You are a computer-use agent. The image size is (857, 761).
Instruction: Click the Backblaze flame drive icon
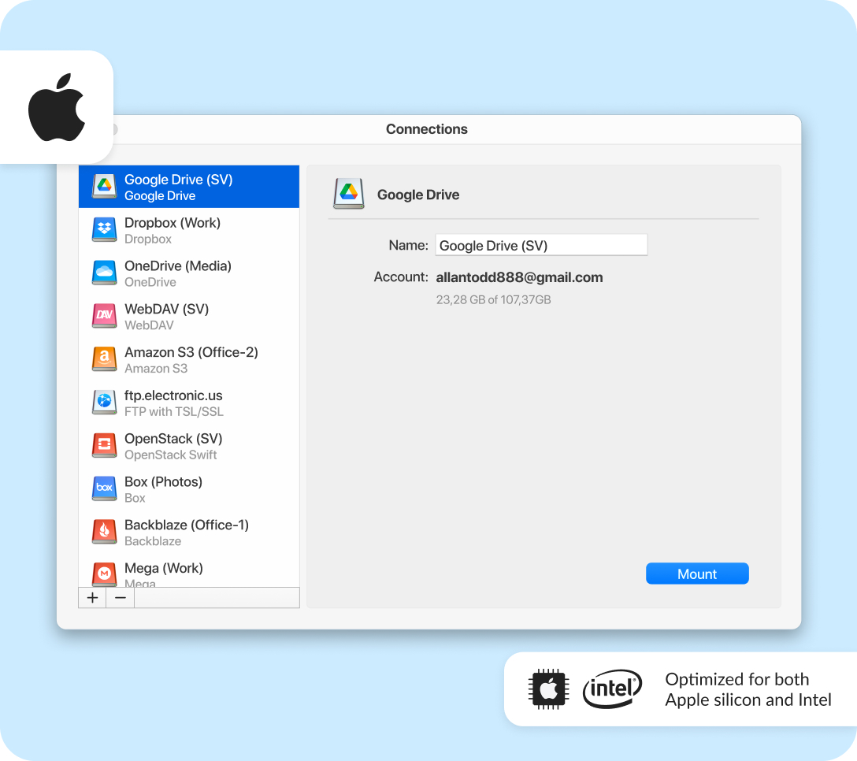pyautogui.click(x=105, y=533)
